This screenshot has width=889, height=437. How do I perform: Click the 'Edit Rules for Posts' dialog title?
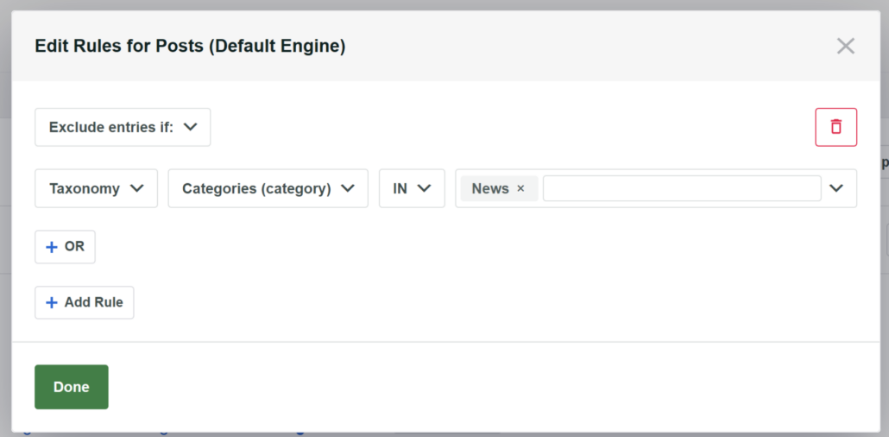point(190,47)
